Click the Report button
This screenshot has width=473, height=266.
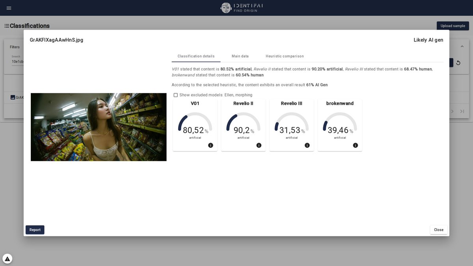point(35,229)
